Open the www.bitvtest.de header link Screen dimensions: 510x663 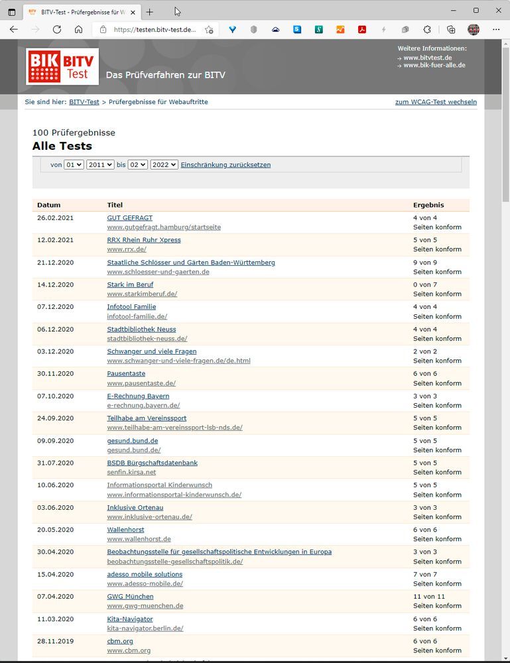tap(428, 58)
